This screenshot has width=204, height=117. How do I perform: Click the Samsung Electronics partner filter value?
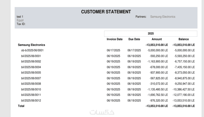pyautogui.click(x=163, y=17)
